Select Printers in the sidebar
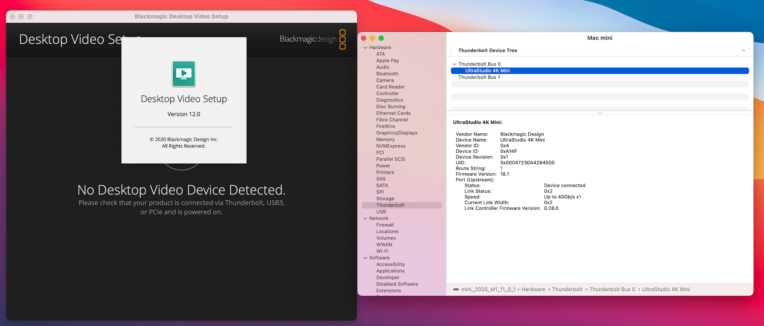 tap(385, 172)
